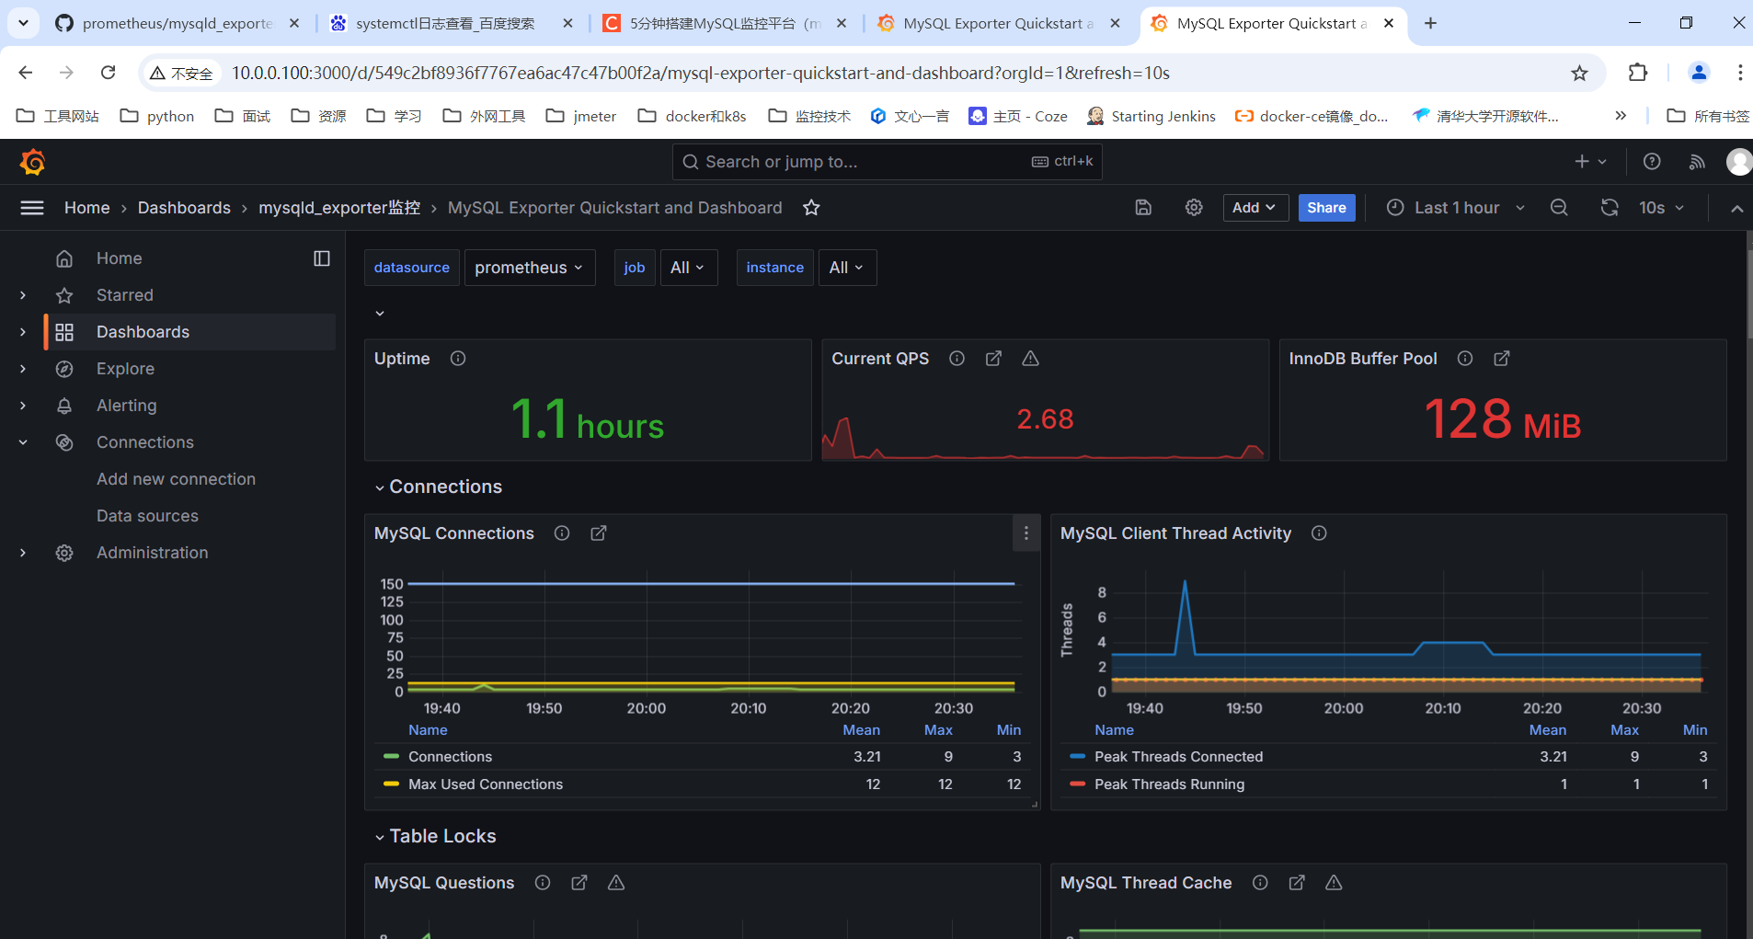Select Data sources in the sidebar
This screenshot has width=1753, height=939.
point(147,516)
